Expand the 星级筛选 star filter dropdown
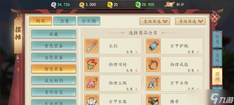 pos(155,22)
